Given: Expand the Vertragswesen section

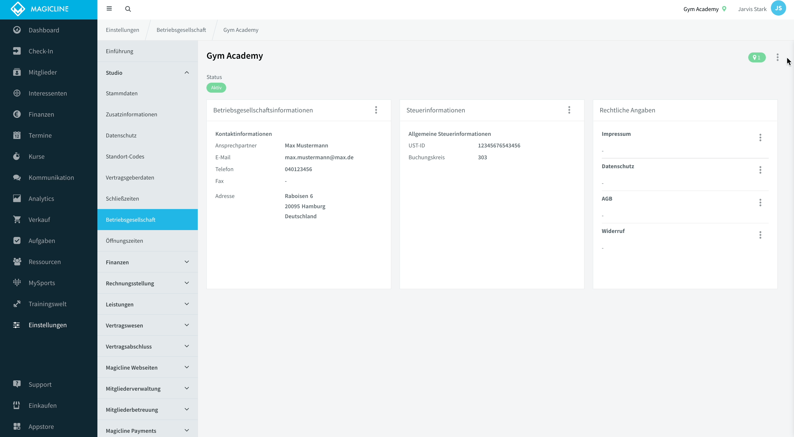Looking at the screenshot, I should pyautogui.click(x=147, y=325).
